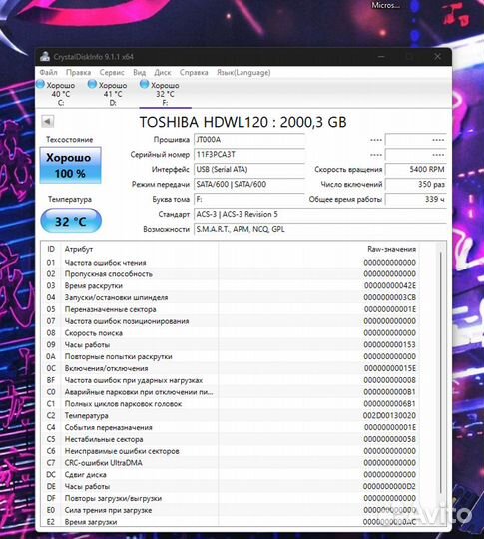Select row 09 Часы работы

pos(231,344)
